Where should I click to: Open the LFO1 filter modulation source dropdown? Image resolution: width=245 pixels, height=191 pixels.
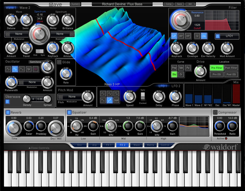229,36
